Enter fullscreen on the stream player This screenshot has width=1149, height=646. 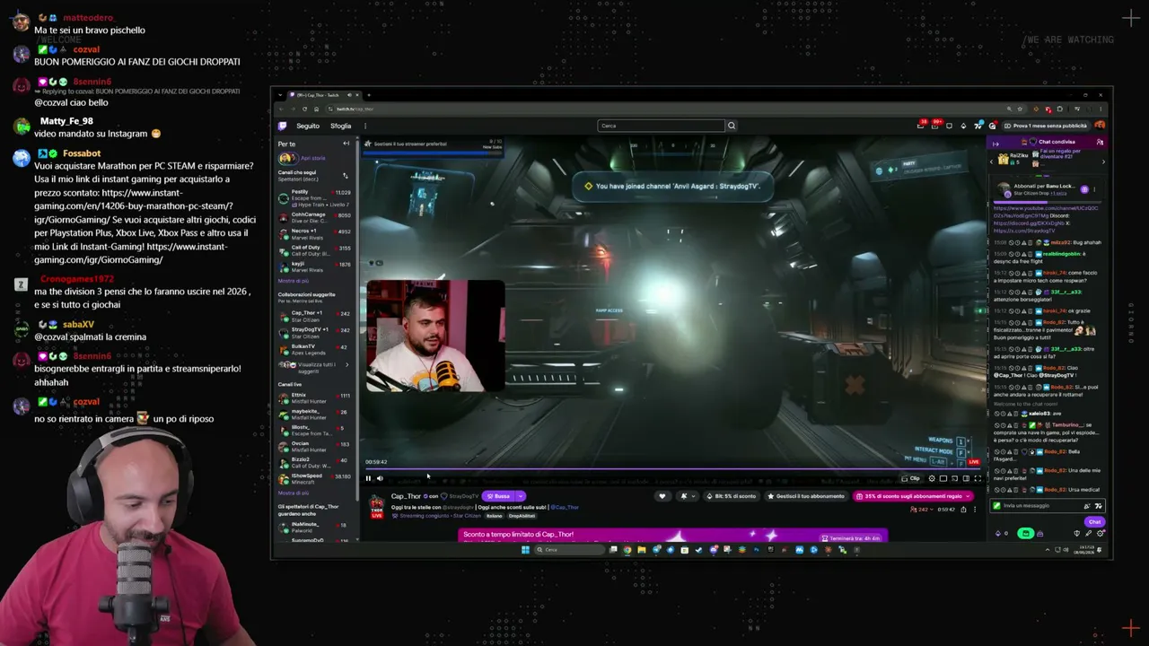click(x=978, y=478)
